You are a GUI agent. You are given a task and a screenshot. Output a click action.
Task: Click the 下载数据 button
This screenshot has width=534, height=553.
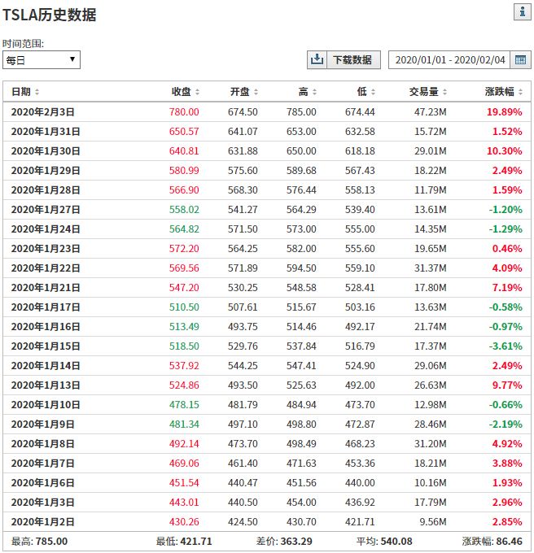(x=353, y=59)
